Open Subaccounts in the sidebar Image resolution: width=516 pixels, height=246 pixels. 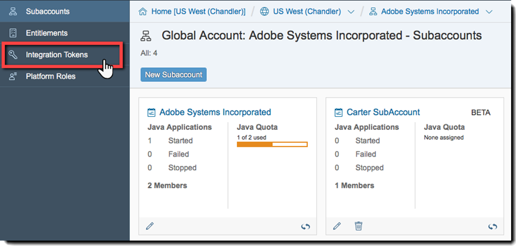[x=65, y=12]
